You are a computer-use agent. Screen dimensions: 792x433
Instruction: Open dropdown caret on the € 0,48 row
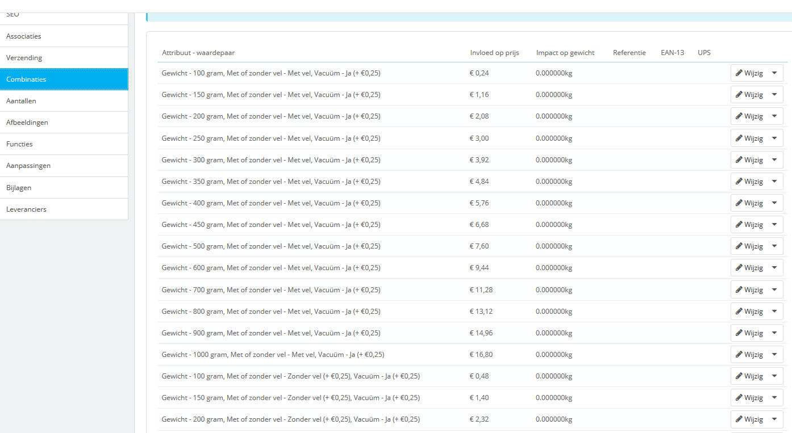[x=774, y=376]
